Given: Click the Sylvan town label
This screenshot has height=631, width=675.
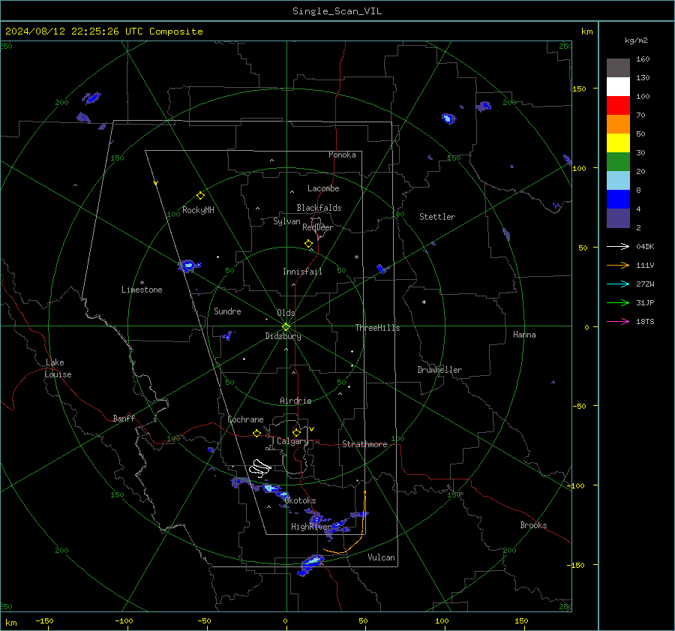Looking at the screenshot, I should coord(286,221).
